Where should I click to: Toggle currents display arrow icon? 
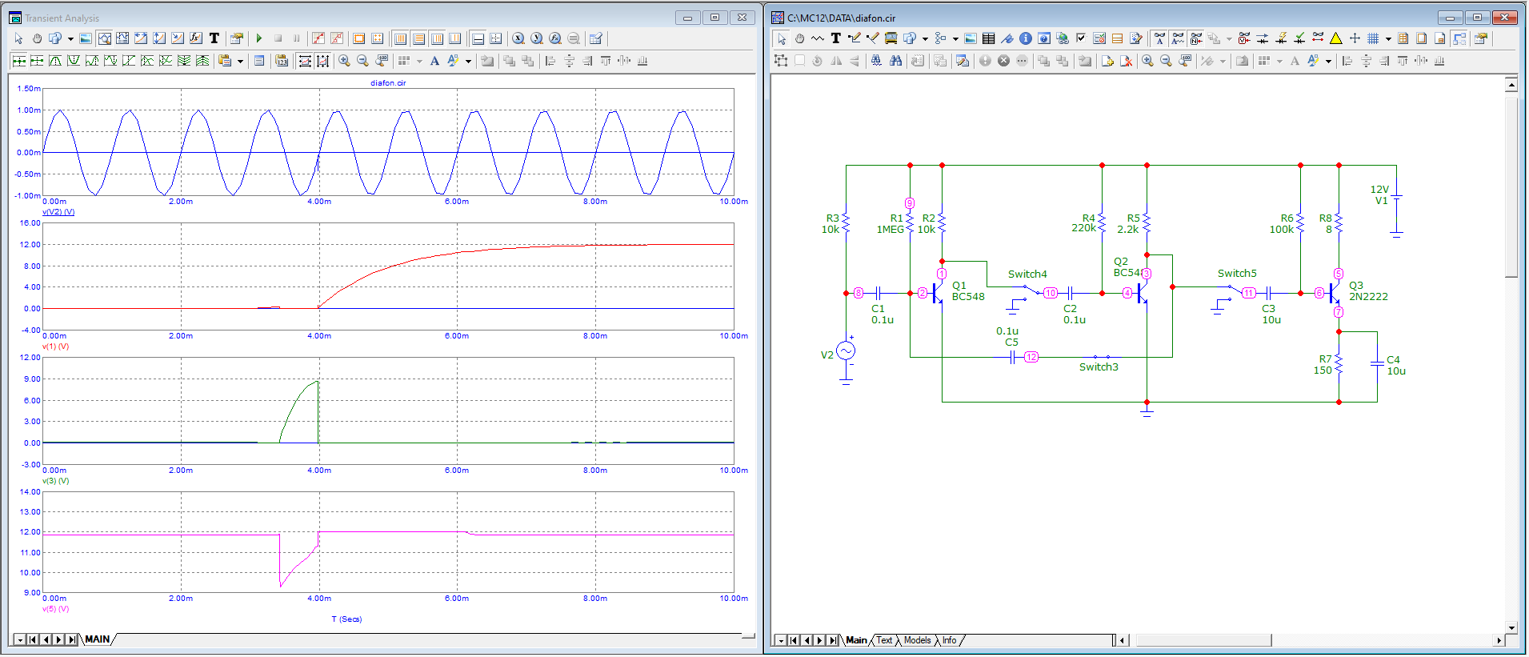point(1262,38)
